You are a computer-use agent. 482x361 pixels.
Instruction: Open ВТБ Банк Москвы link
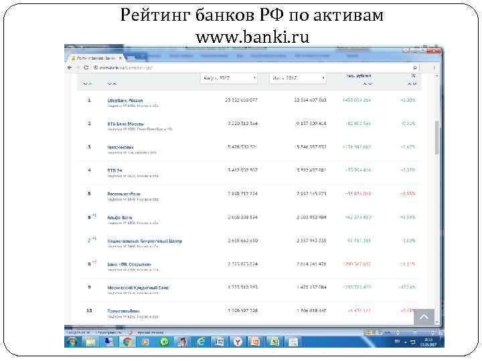point(126,124)
